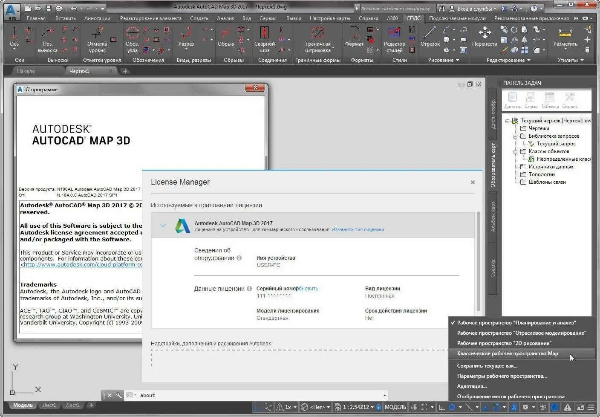Viewport: 600px width, 417px height.
Task: Open the Редактор стилей style editor
Action: (x=394, y=39)
